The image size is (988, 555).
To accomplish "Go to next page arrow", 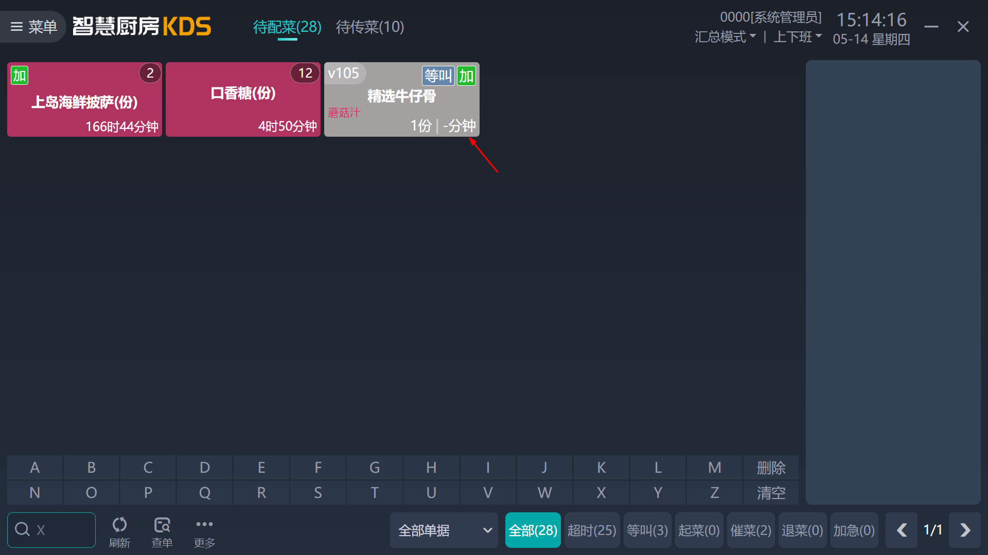I will coord(965,530).
